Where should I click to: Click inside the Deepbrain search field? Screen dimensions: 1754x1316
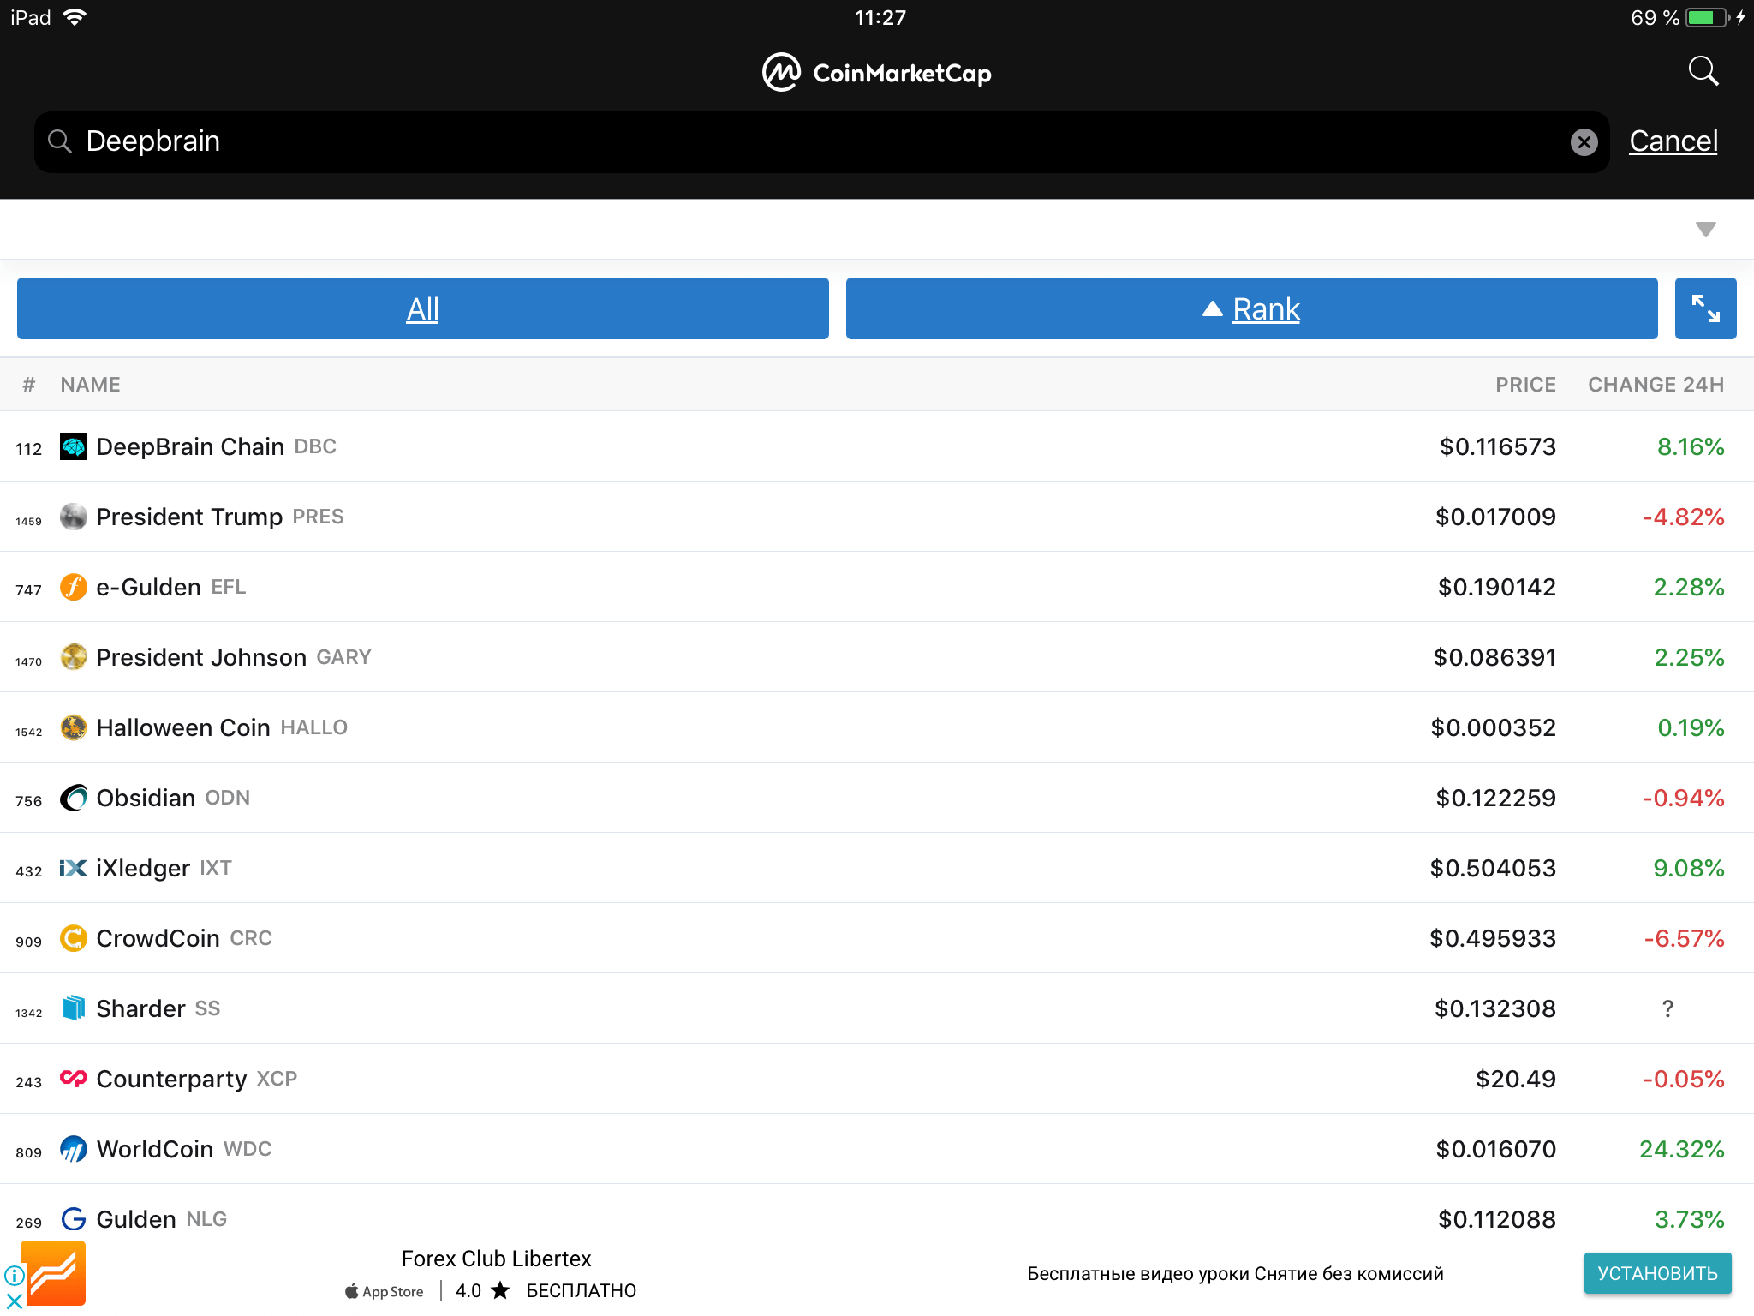pyautogui.click(x=821, y=141)
